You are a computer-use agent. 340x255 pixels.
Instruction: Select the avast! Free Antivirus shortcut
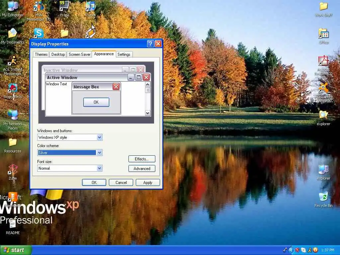[323, 93]
